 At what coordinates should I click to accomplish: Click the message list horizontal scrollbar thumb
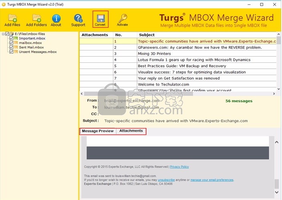[x=139, y=94]
